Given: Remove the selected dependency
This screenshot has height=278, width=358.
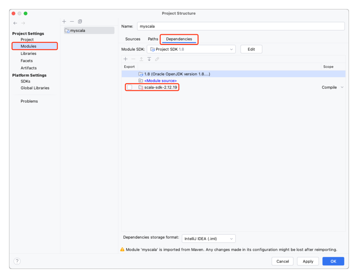Looking at the screenshot, I should tap(133, 59).
